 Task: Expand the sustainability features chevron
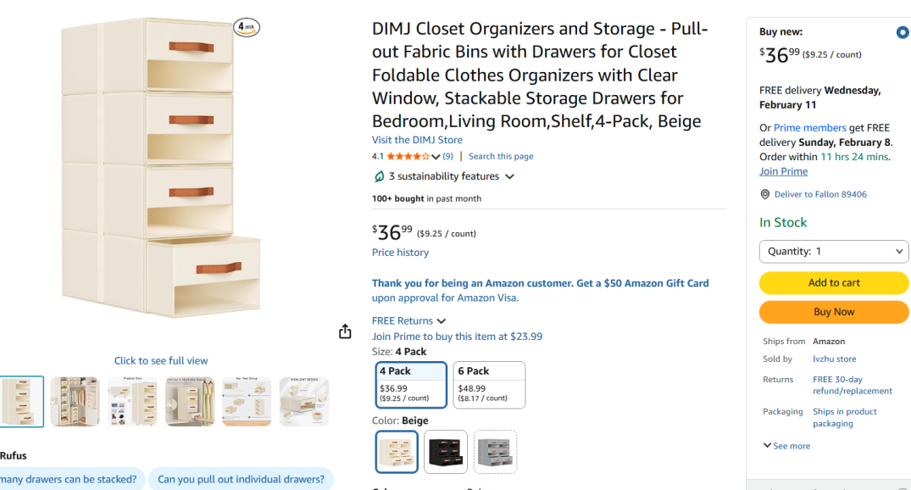tap(509, 176)
